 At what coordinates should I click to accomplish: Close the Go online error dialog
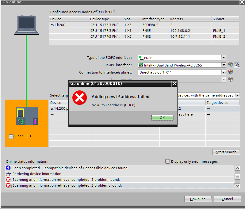click(x=174, y=84)
